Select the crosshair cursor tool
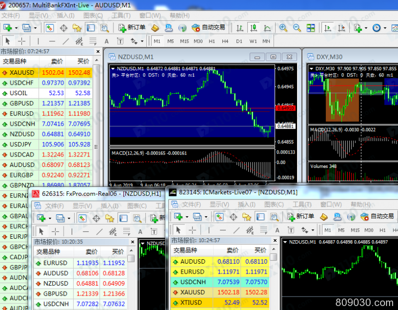The width and height of the screenshot is (398, 310). pyautogui.click(x=22, y=41)
